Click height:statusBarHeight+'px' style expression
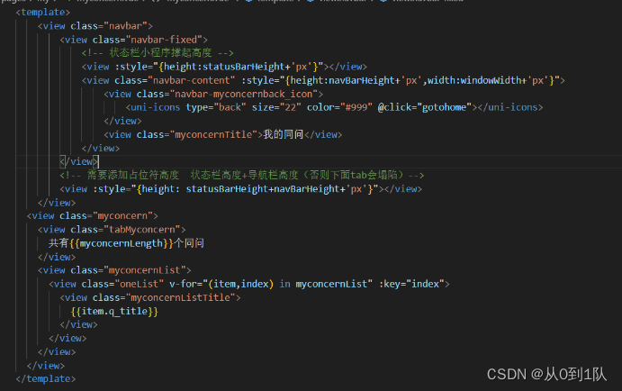Screen dimensions: 622x391 [238, 67]
